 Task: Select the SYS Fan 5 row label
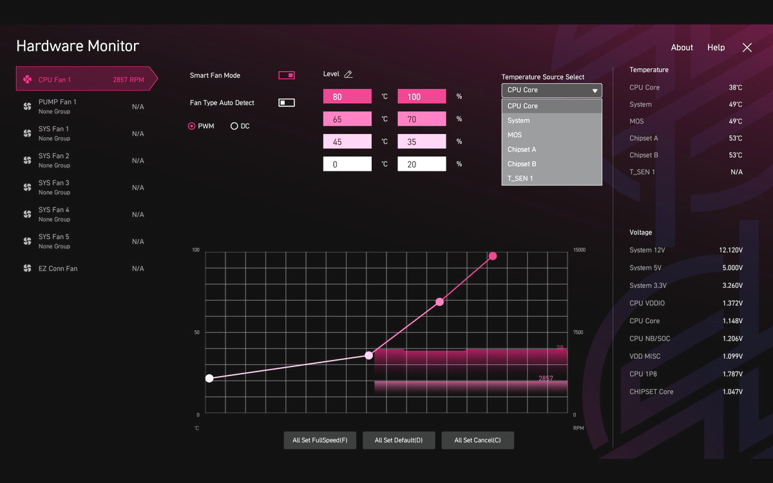tap(54, 237)
